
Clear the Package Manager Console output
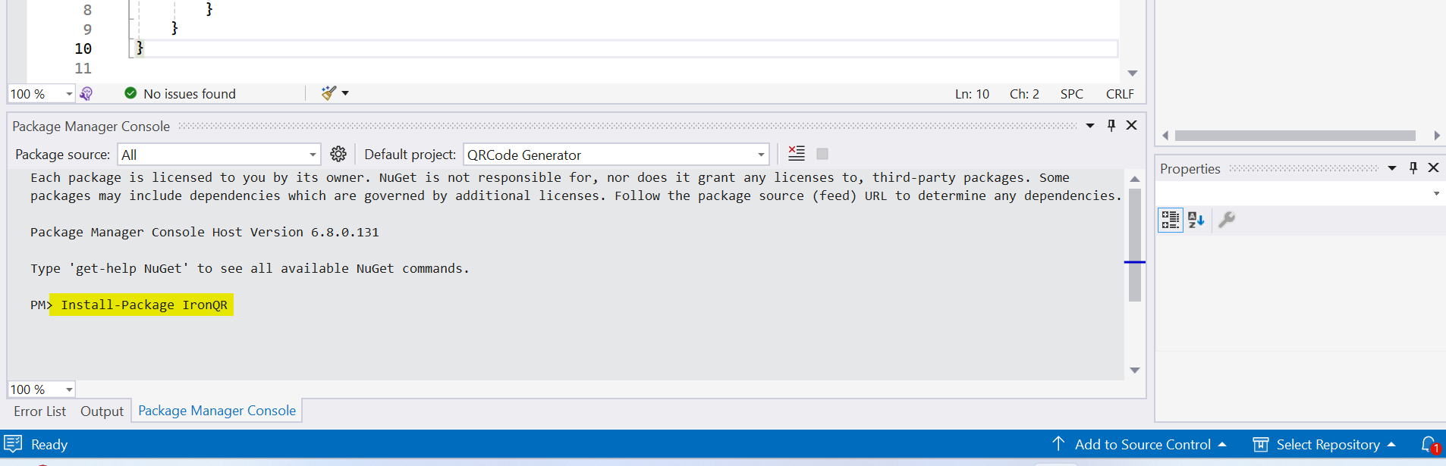797,154
